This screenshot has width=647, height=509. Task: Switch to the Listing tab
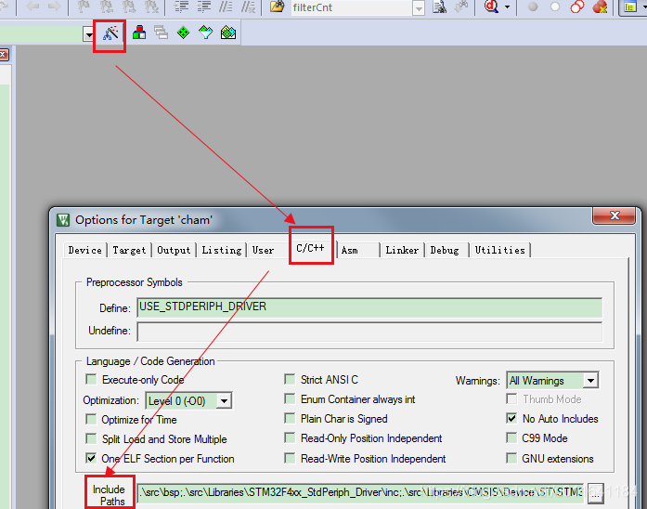[x=222, y=250]
